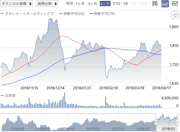Click 2017/12 in the navigator timeline
This screenshot has width=180, height=132.
[x=118, y=129]
